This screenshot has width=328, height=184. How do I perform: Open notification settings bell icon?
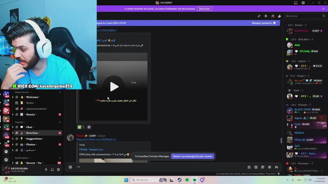click(x=266, y=16)
